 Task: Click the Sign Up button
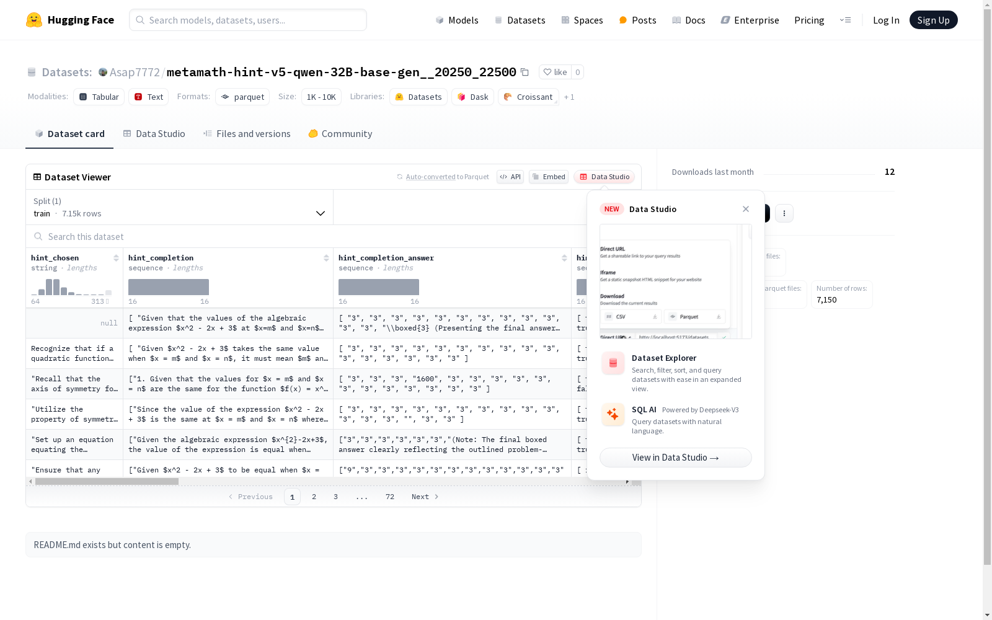933,20
